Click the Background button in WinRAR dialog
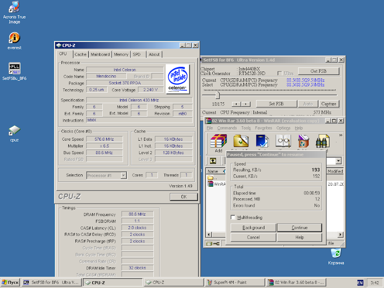 (253, 228)
